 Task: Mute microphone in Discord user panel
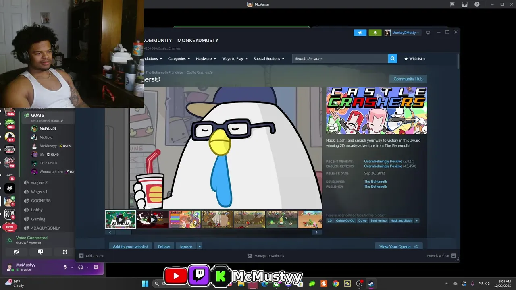pyautogui.click(x=65, y=267)
